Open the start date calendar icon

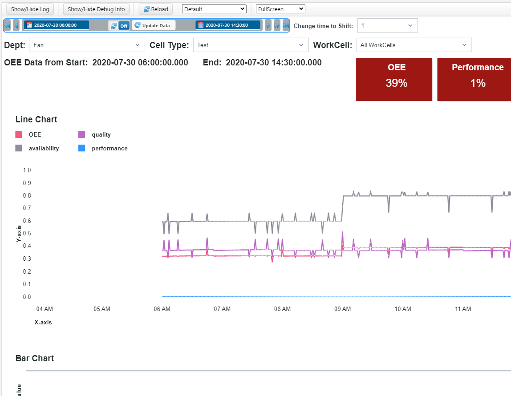tap(29, 25)
